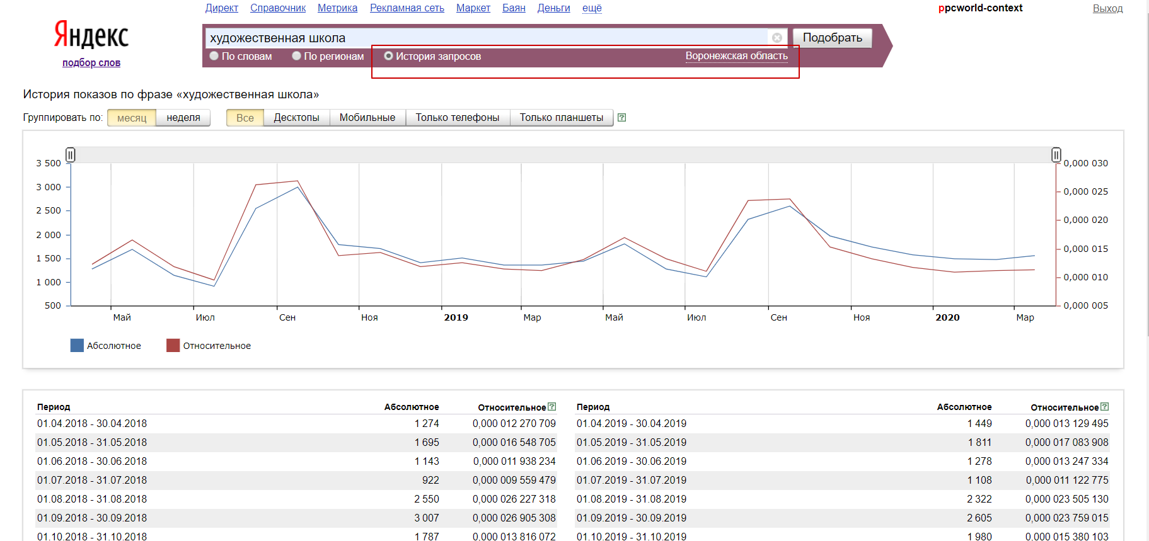Screen dimensions: 1149x541
Task: Click the Подобрать button
Action: (833, 38)
